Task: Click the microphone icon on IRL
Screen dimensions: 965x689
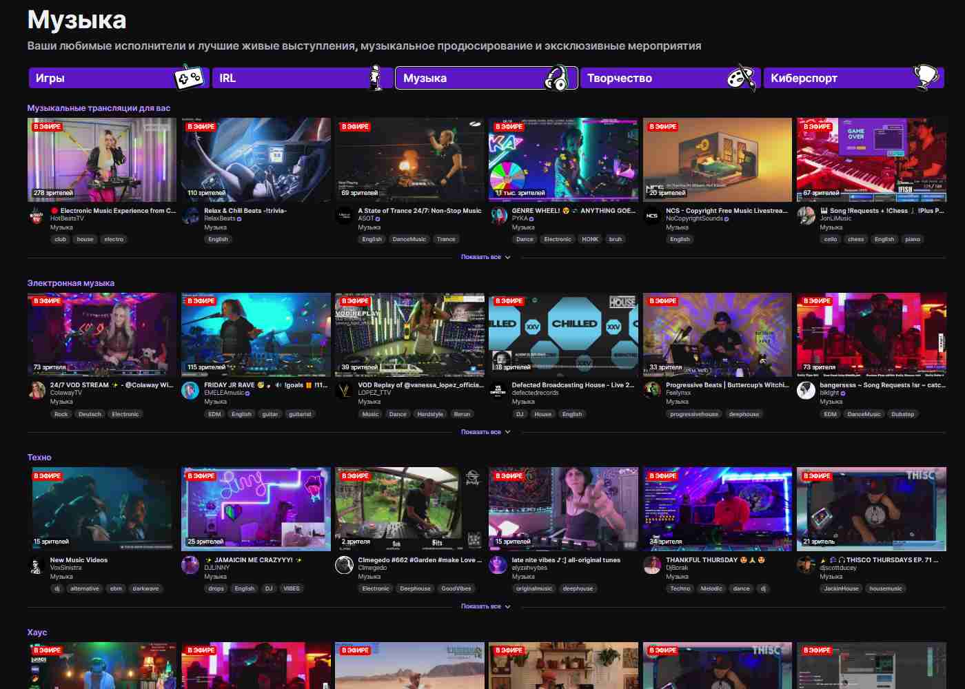Action: point(375,77)
